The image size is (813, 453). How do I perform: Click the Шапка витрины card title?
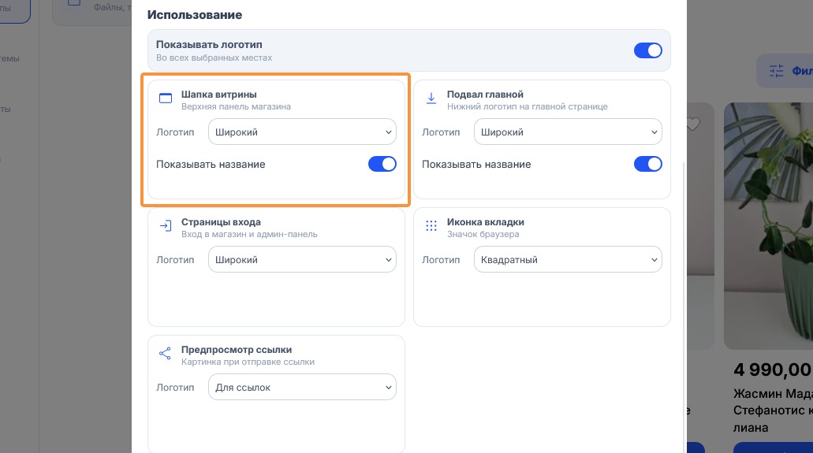tap(218, 95)
